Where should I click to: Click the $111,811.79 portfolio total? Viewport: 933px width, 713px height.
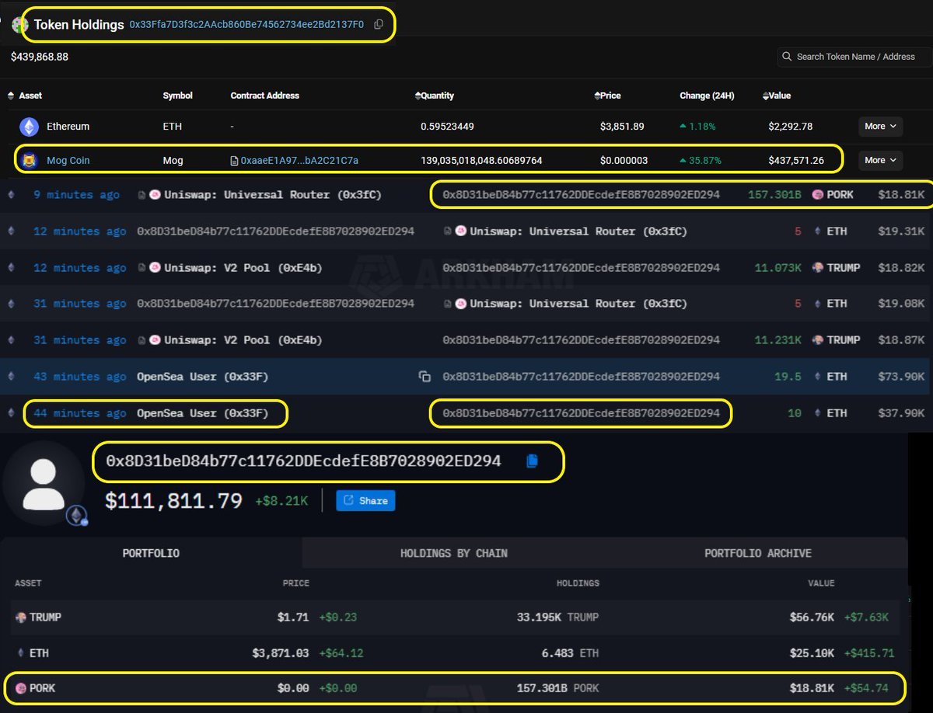point(173,501)
